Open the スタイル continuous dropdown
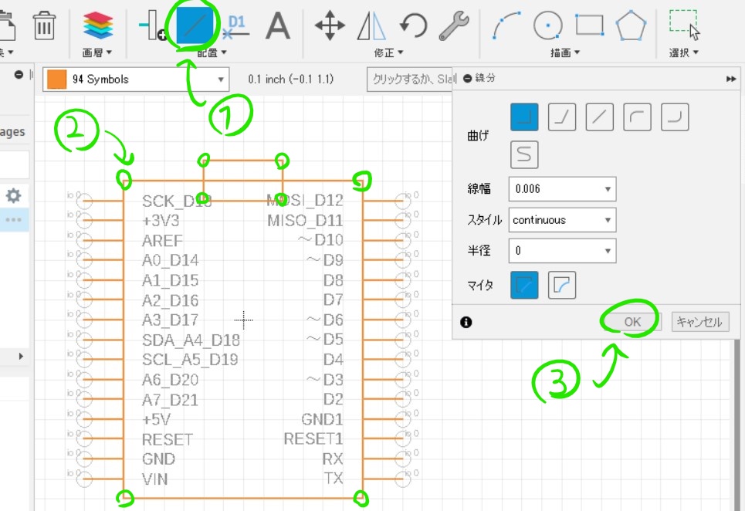 click(562, 220)
